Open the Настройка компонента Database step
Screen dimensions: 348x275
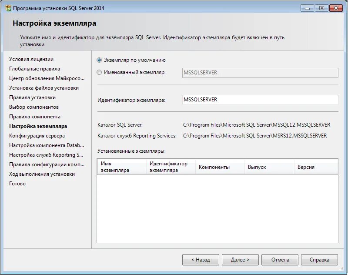tap(47, 145)
